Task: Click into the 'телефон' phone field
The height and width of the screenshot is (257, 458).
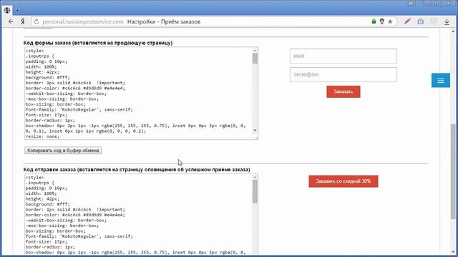Action: (343, 74)
